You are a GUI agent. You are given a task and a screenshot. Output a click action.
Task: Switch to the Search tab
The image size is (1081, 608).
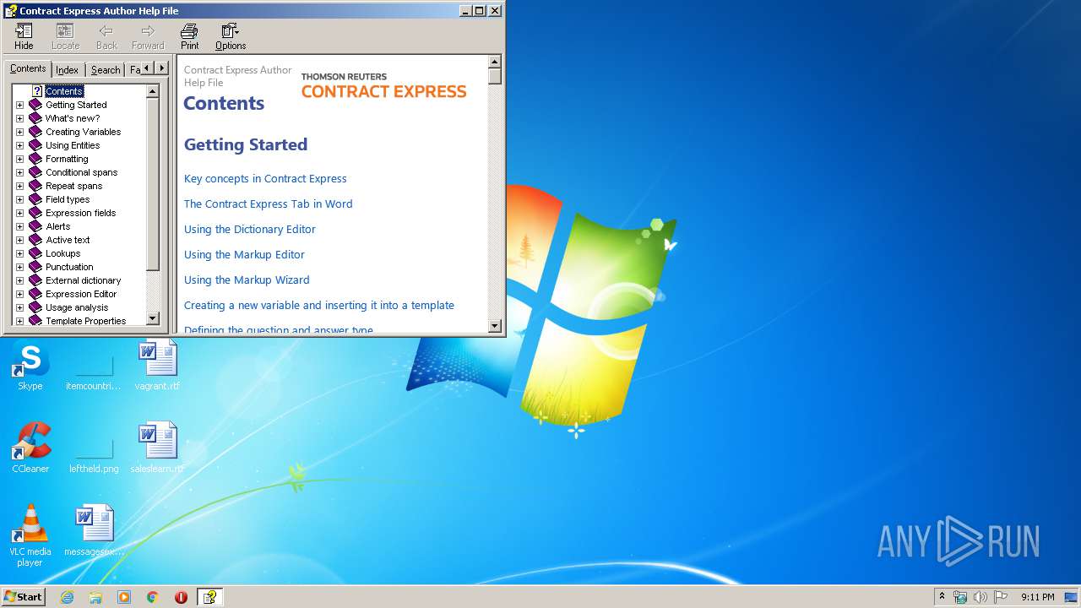tap(106, 70)
